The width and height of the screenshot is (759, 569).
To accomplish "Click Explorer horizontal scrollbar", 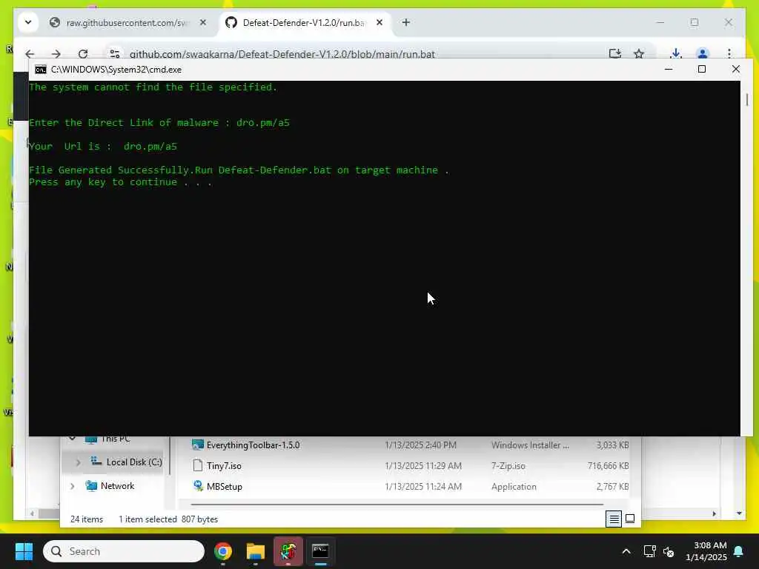I will tap(397, 505).
